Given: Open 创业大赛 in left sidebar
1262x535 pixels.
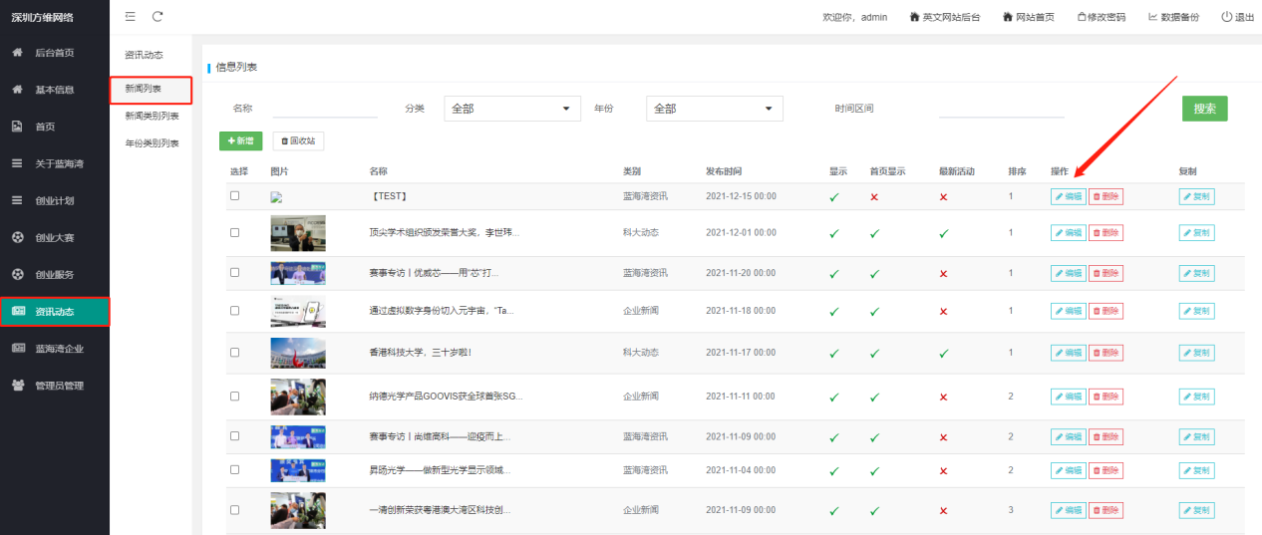Looking at the screenshot, I should [54, 237].
